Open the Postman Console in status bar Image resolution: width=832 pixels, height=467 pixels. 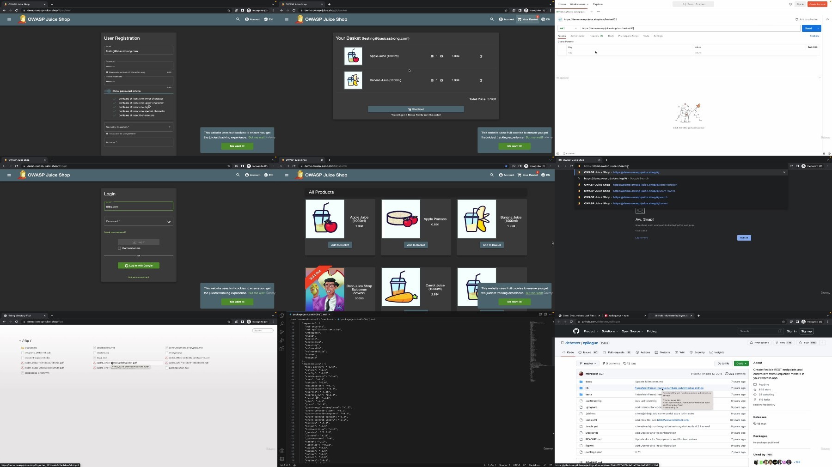[x=570, y=153]
